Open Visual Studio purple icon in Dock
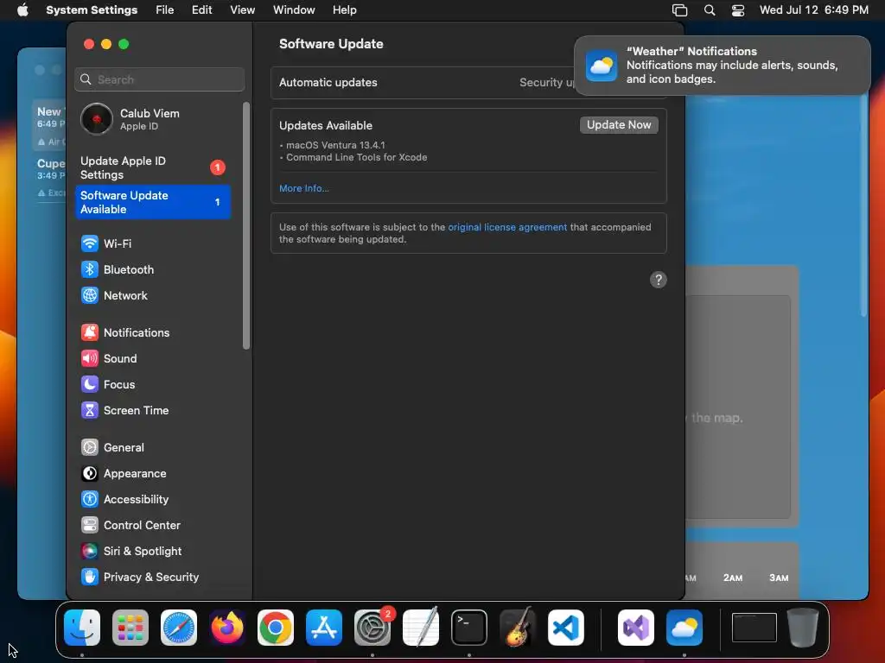The height and width of the screenshot is (663, 885). click(x=636, y=628)
